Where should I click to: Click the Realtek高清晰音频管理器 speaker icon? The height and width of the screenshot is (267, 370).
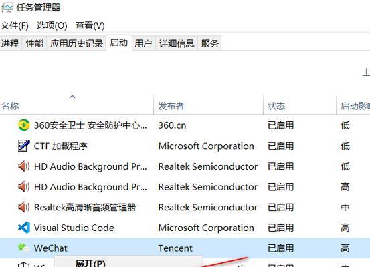24,207
